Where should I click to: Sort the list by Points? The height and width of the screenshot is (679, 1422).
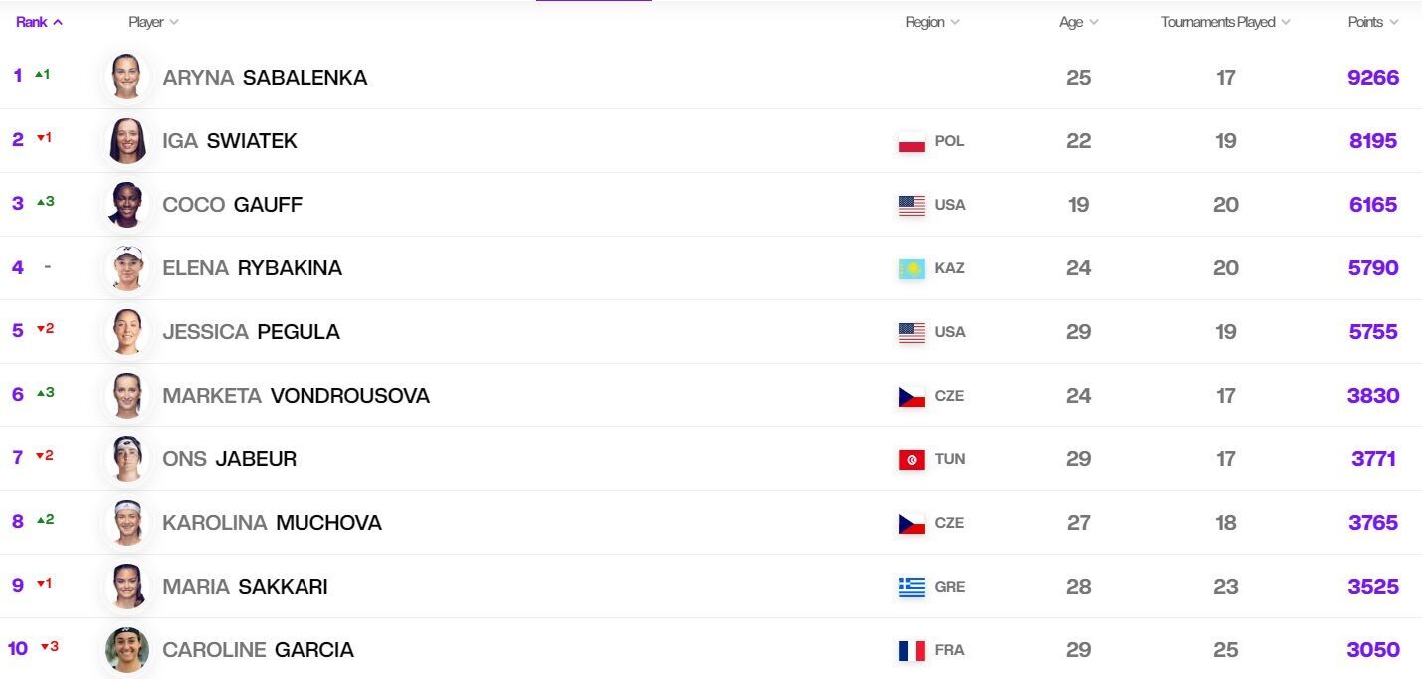pyautogui.click(x=1373, y=22)
